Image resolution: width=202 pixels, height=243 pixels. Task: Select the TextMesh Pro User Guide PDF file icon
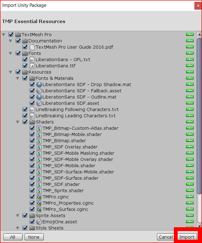click(32, 47)
